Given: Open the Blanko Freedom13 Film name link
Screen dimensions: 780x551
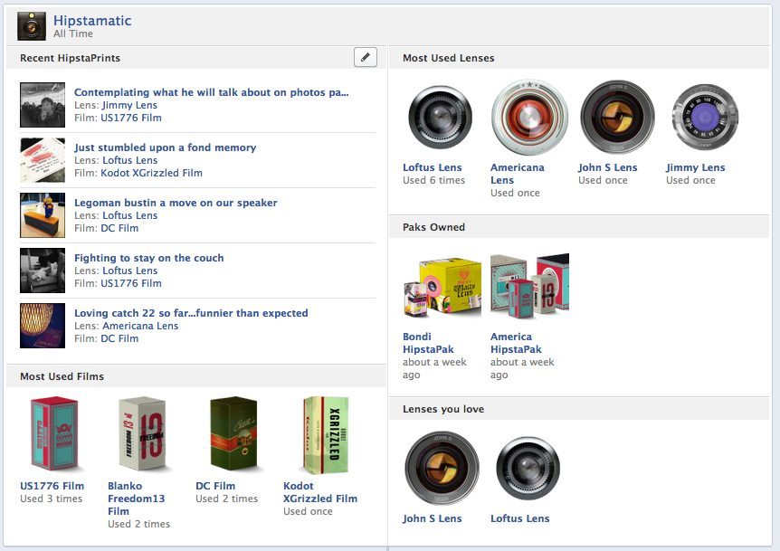Looking at the screenshot, I should click(x=137, y=499).
